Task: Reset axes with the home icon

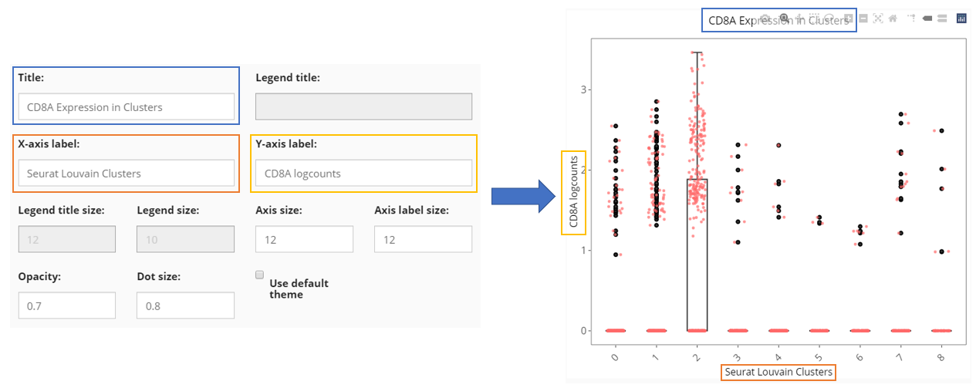Action: coord(893,18)
